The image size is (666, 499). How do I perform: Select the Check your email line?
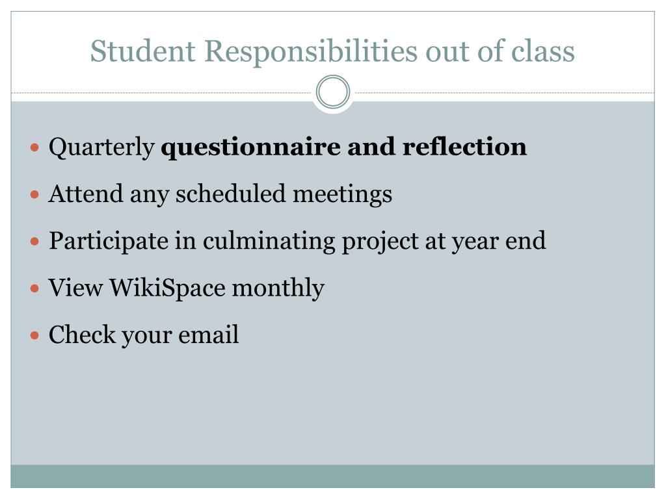click(144, 335)
